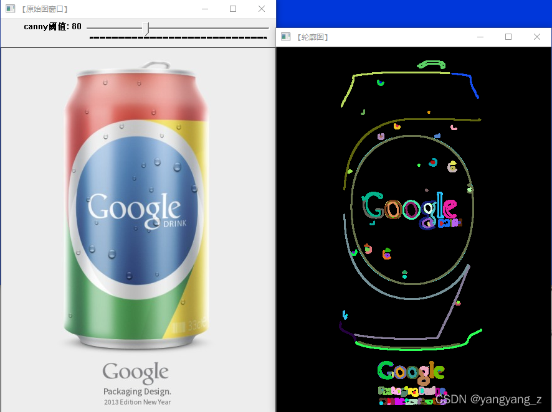The height and width of the screenshot is (412, 552).
Task: Maximize the 原始图窗口 window
Action: (x=233, y=9)
